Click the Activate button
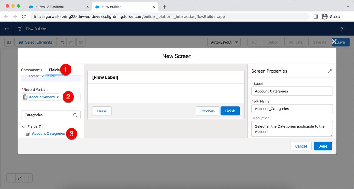Image resolution: width=354 pixels, height=189 pixels. [x=296, y=42]
